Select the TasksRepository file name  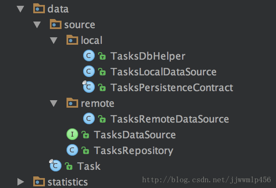pyautogui.click(x=133, y=150)
